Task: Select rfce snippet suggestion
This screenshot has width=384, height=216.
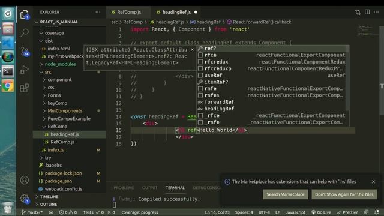Action: pyautogui.click(x=272, y=55)
